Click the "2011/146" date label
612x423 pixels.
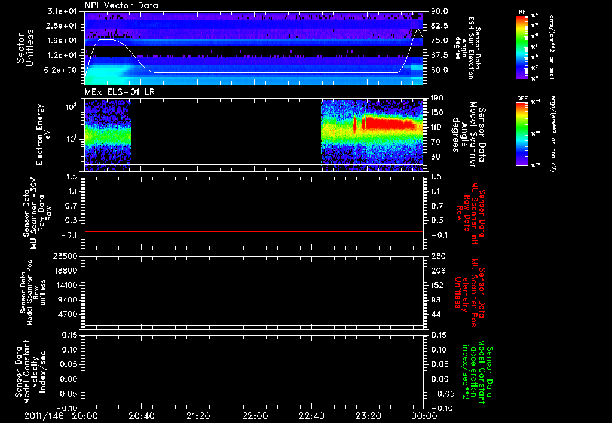click(x=44, y=416)
